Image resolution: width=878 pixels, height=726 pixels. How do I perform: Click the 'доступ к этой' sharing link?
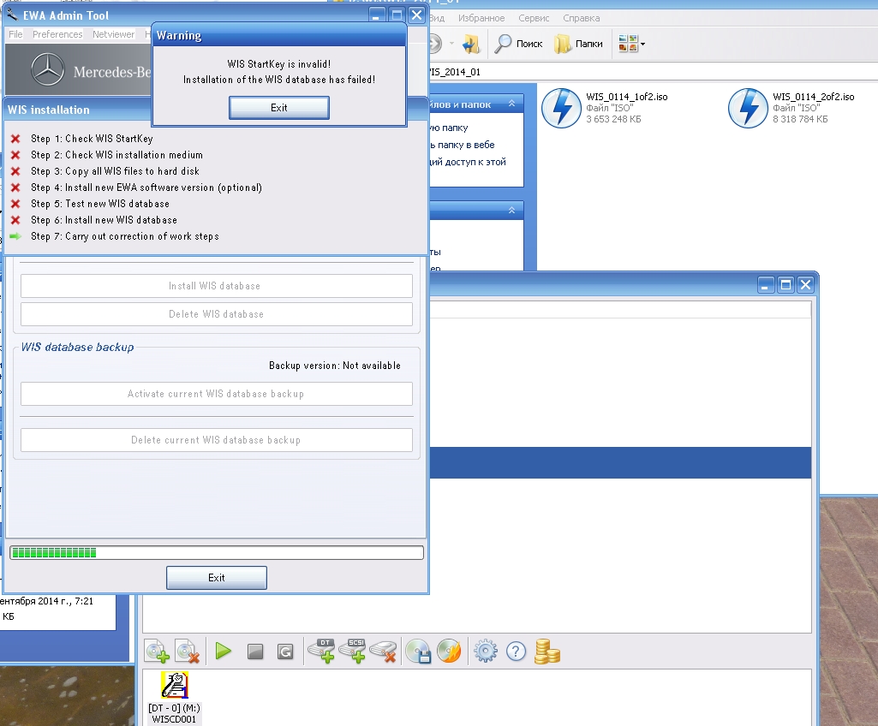(468, 161)
